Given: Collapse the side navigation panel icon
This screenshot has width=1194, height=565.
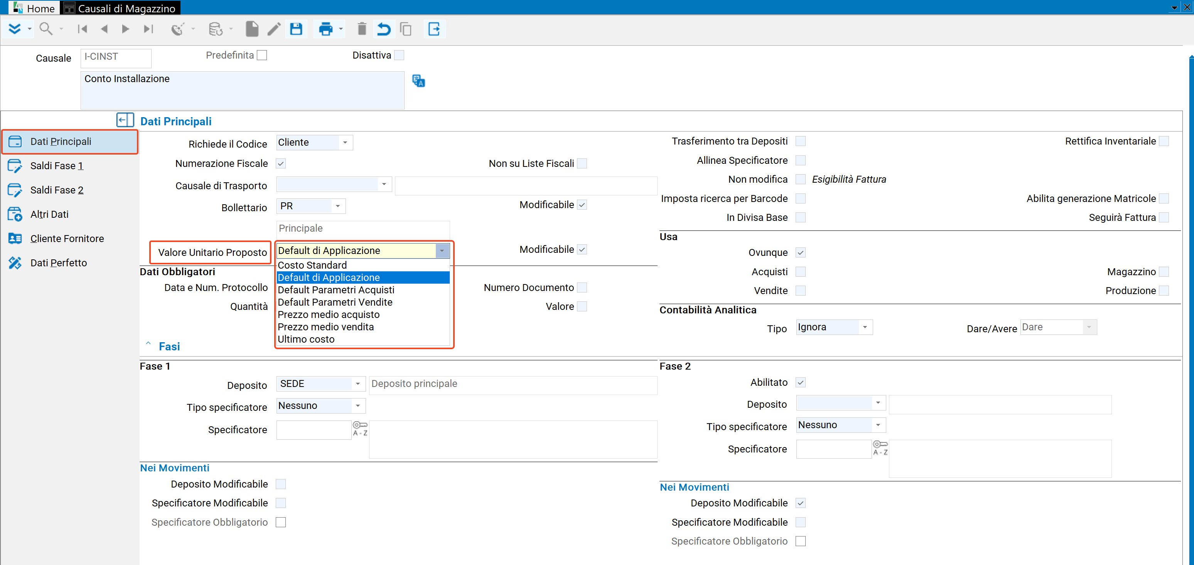Looking at the screenshot, I should 125,120.
